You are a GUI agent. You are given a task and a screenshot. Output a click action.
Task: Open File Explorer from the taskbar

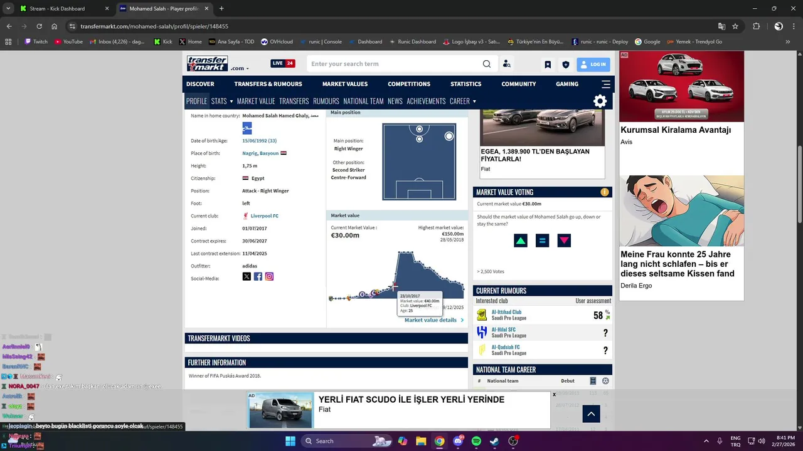(421, 441)
